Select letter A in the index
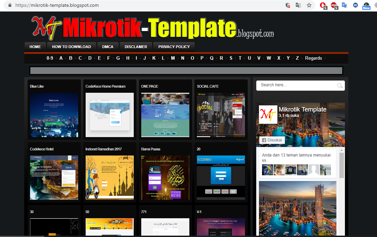The height and width of the screenshot is (237, 377). pyautogui.click(x=61, y=58)
